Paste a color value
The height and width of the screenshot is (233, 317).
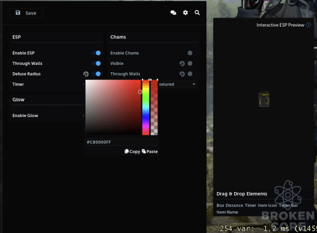[x=150, y=152]
